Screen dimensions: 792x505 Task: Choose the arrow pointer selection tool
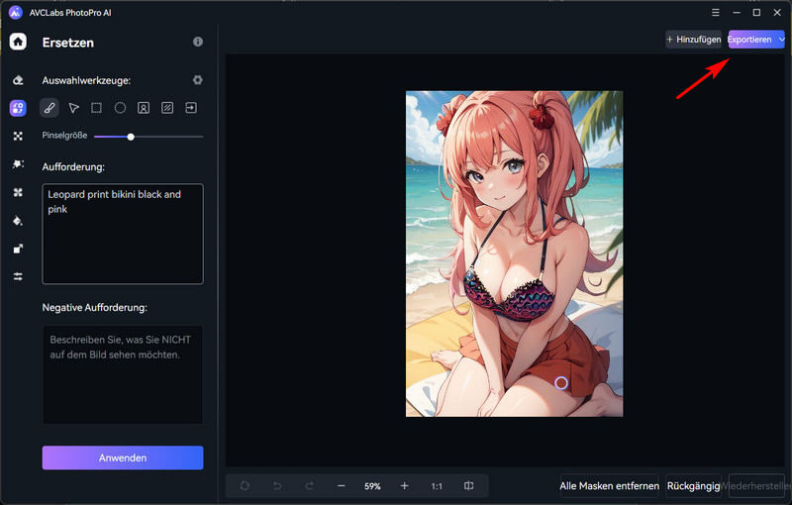point(73,108)
